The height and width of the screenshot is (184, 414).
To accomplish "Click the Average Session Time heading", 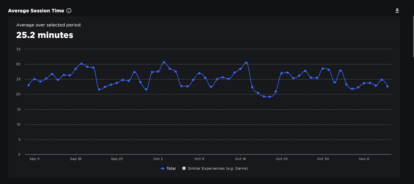I will (36, 10).
